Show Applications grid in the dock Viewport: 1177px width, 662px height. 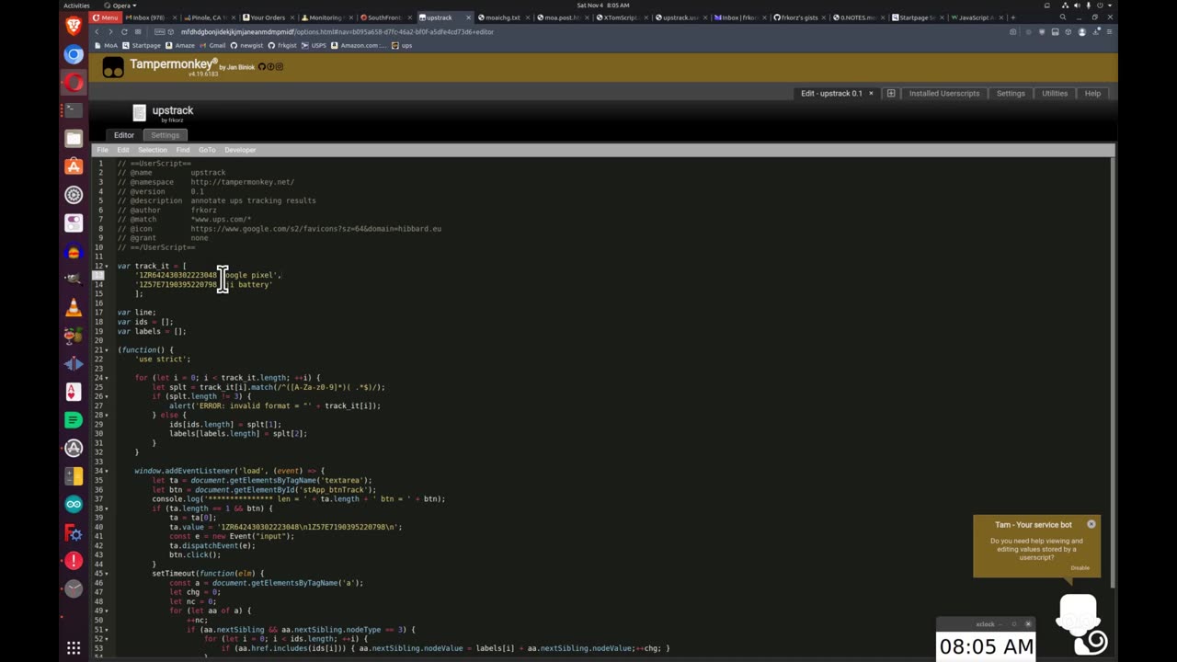(74, 648)
